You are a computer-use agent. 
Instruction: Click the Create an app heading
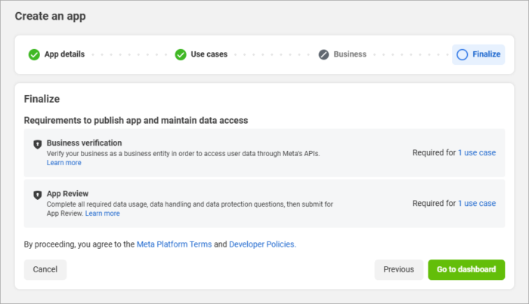point(51,16)
